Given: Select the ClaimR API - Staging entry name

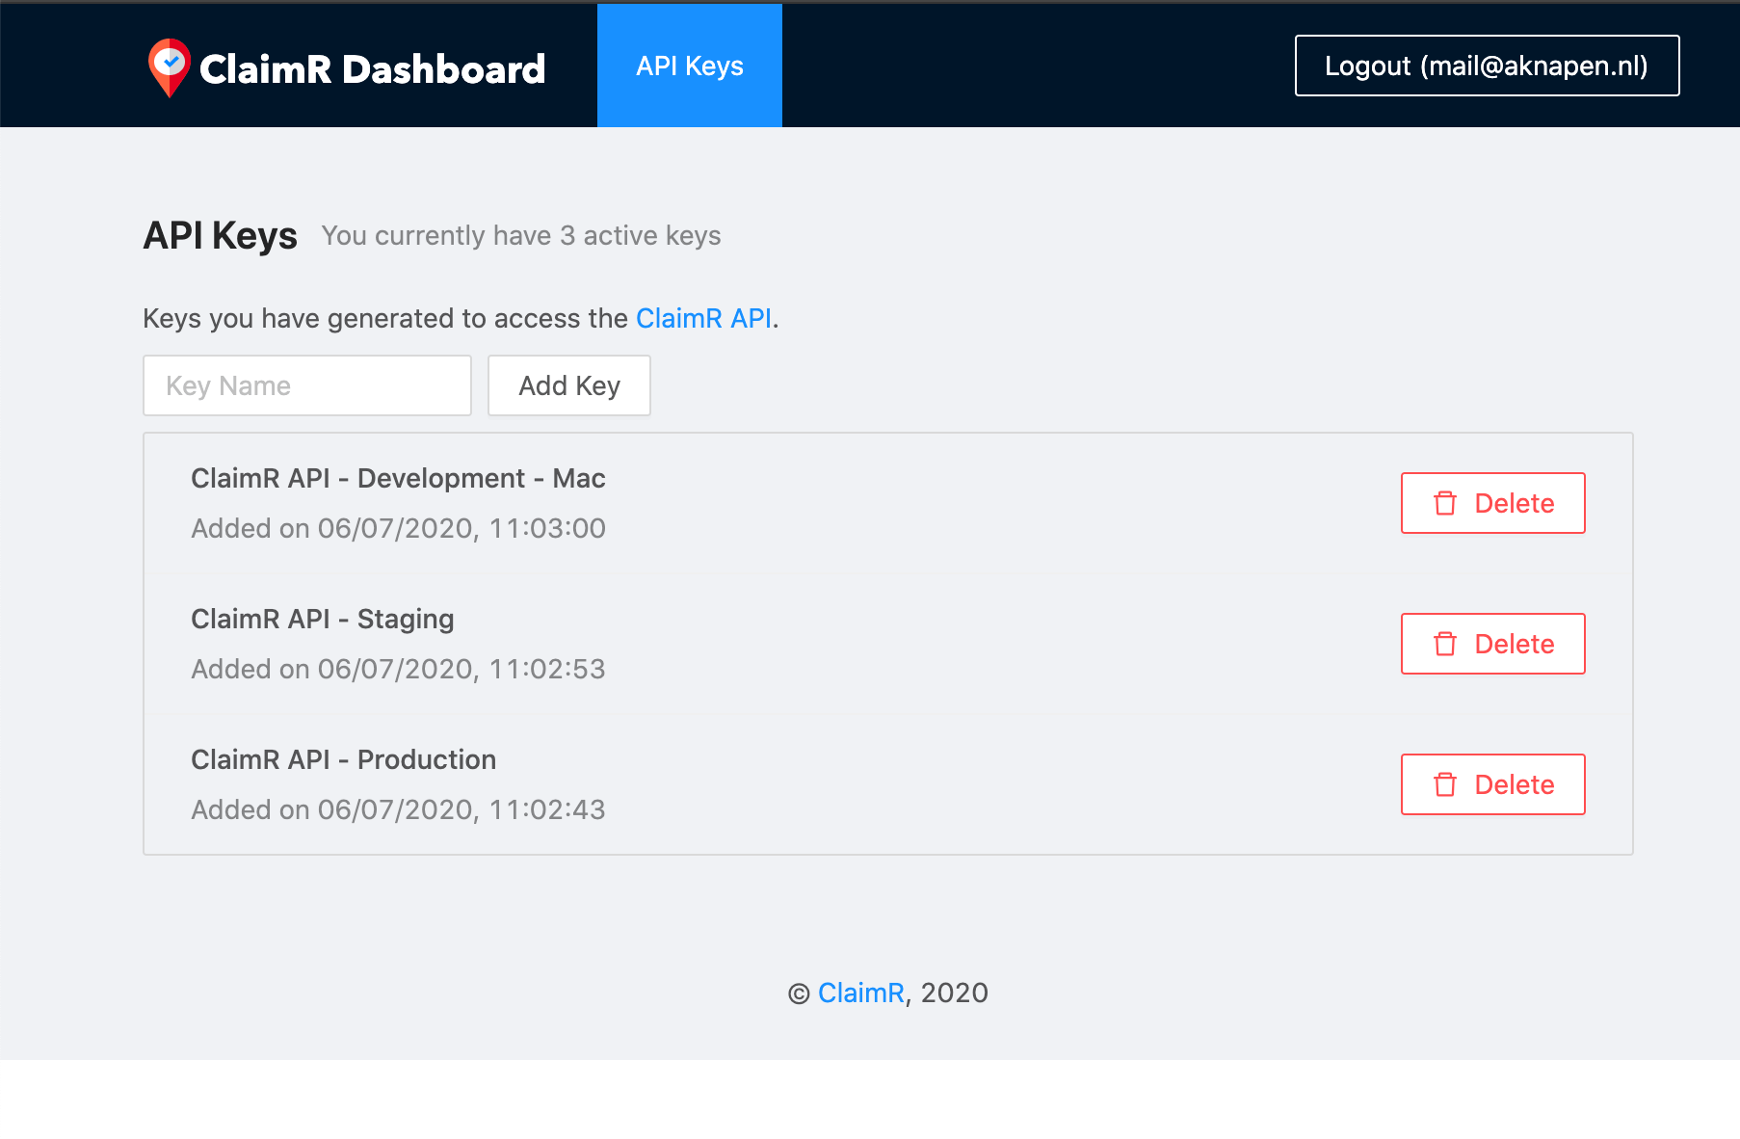Looking at the screenshot, I should (x=322, y=619).
